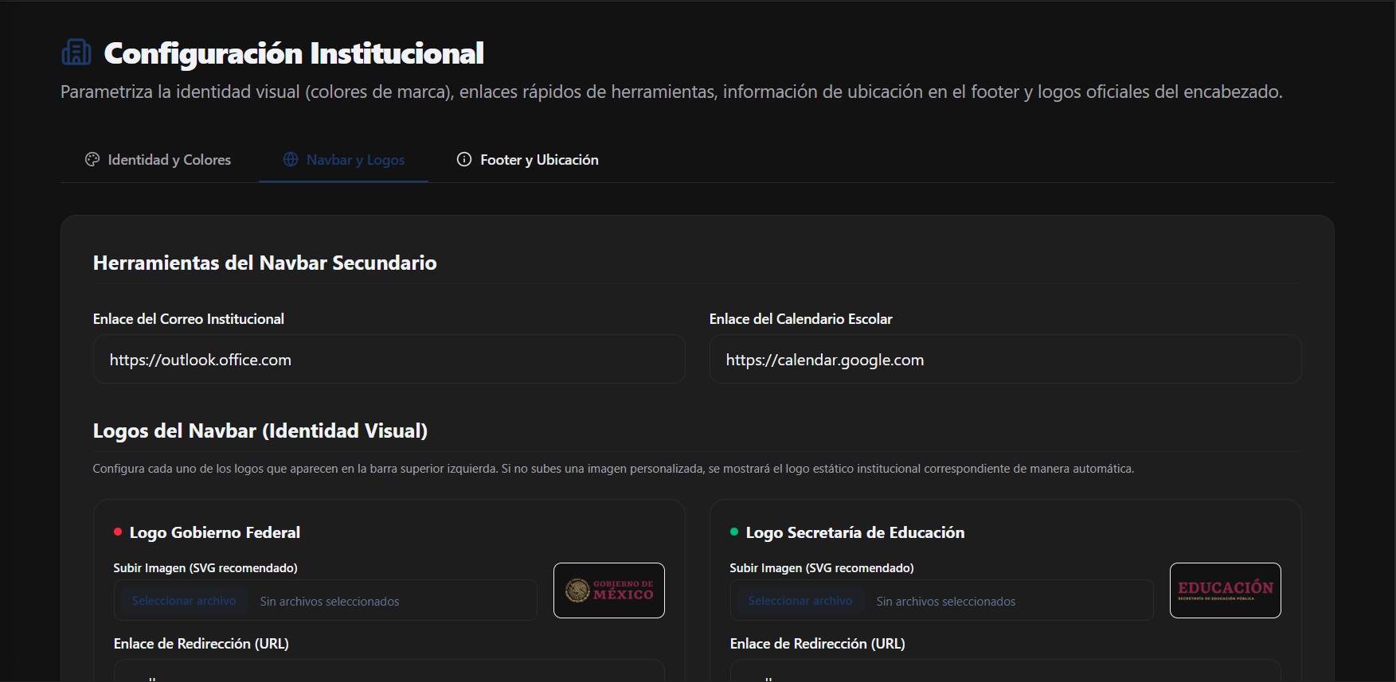Switch to the Identidad y Colores tab
Viewport: 1396px width, 682px height.
tap(158, 160)
